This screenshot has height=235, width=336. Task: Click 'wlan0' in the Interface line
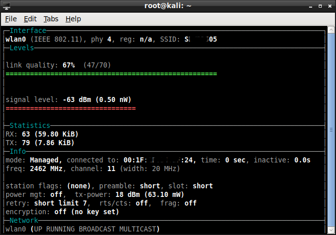[x=16, y=39]
